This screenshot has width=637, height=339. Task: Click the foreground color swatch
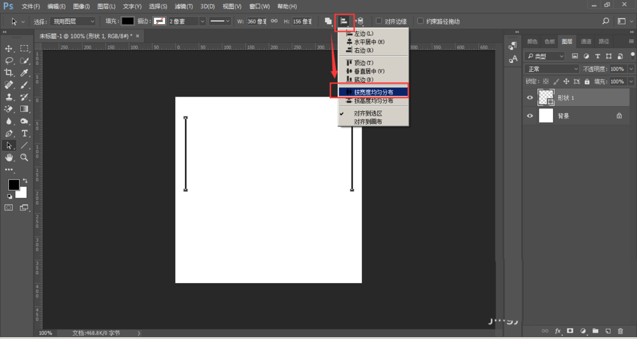tap(13, 184)
